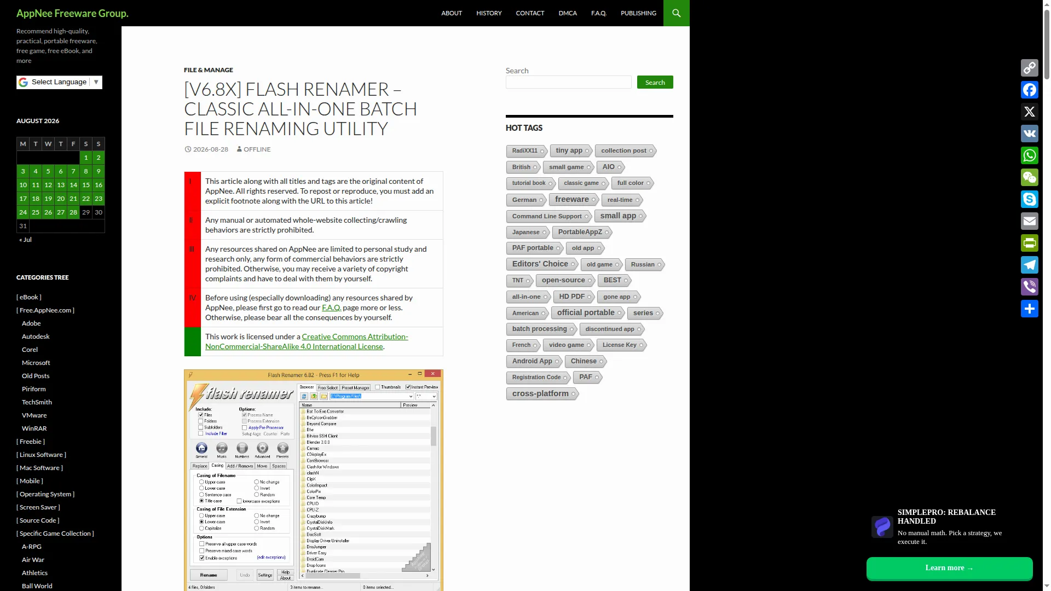Open the [ Linux Software ] category
Image resolution: width=1051 pixels, height=591 pixels.
click(x=41, y=455)
